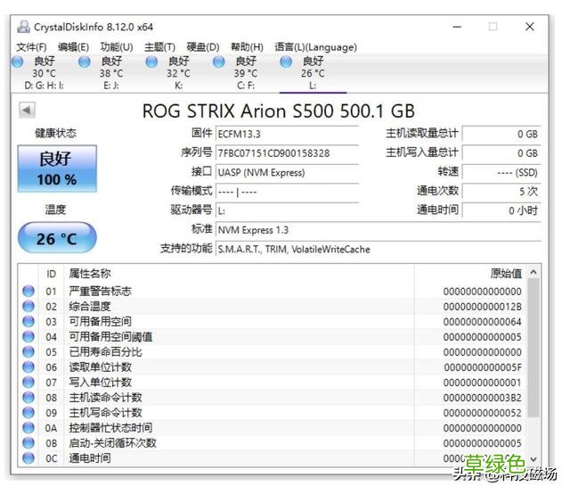Screen dimensions: 570x494
Task: Click raw value 00000000000064 of 可用备用空间
Action: tap(483, 322)
